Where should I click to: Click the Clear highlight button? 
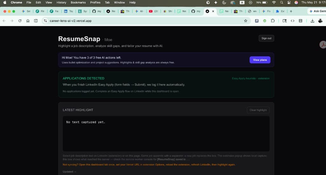258,110
